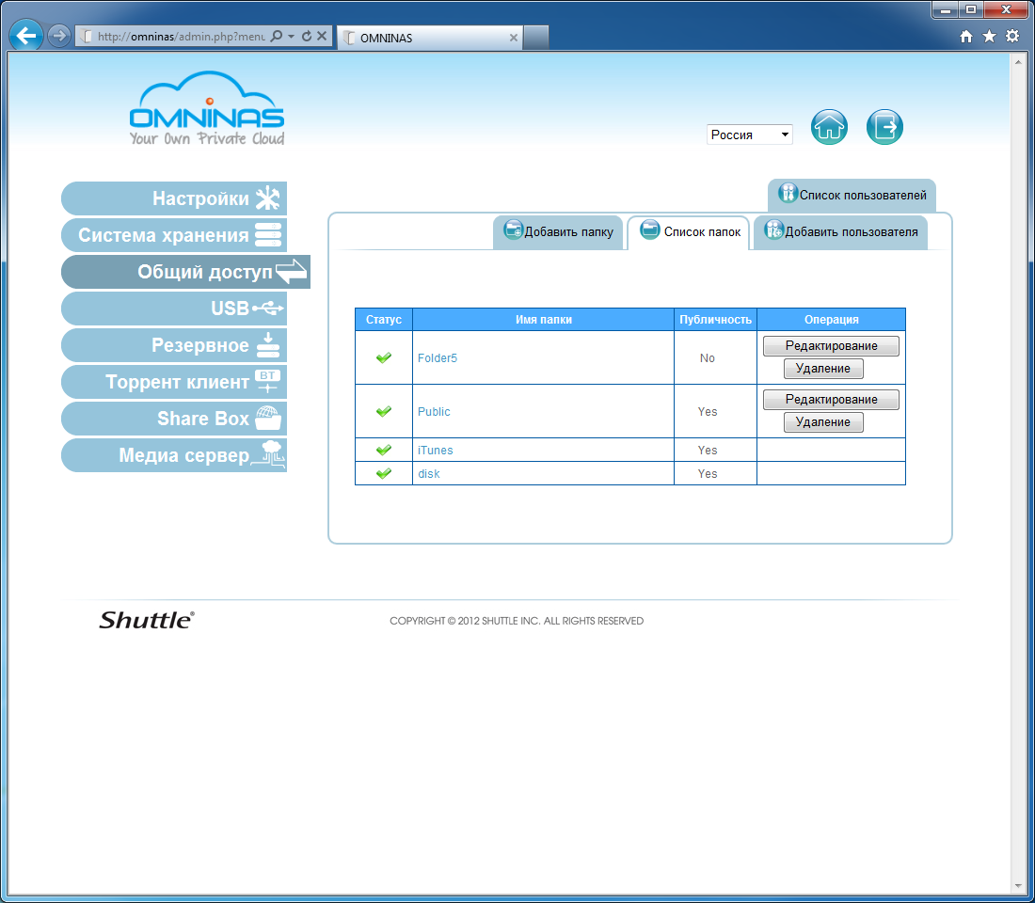Switch to Список пользователей tab
This screenshot has height=903, width=1035.
click(x=852, y=196)
